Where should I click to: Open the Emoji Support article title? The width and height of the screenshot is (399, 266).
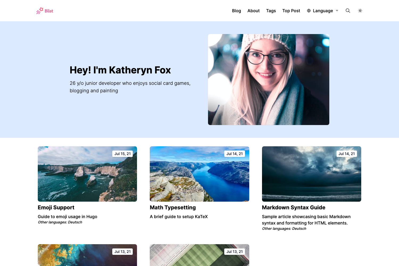[56, 207]
